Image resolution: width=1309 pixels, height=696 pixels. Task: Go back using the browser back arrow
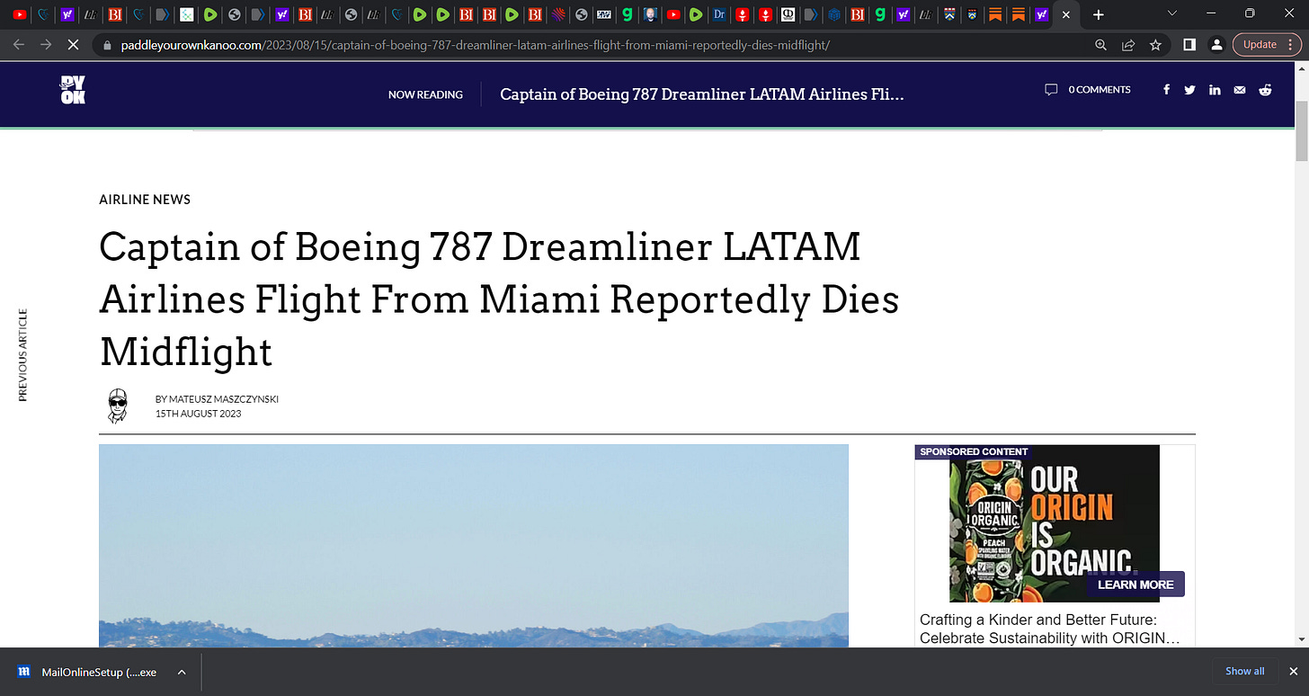tap(19, 44)
